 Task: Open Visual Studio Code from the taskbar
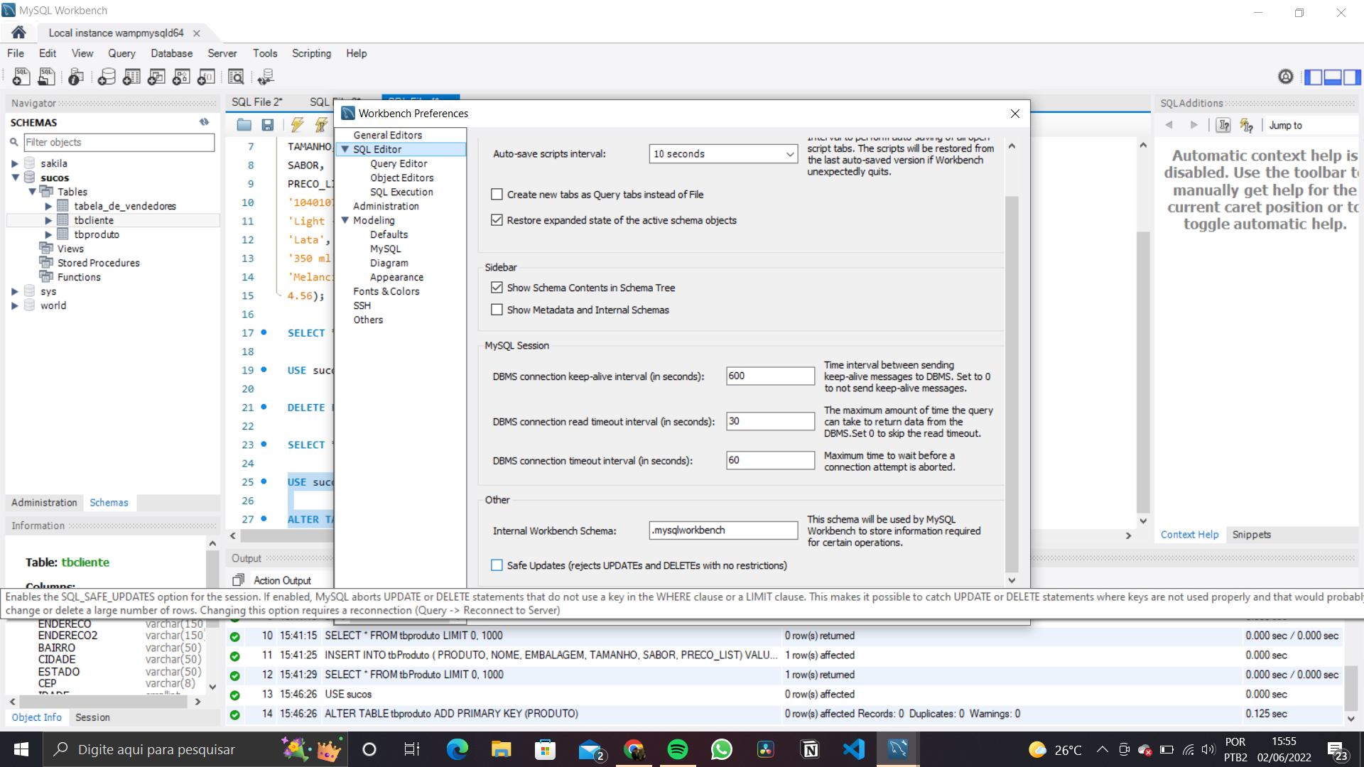coord(854,749)
